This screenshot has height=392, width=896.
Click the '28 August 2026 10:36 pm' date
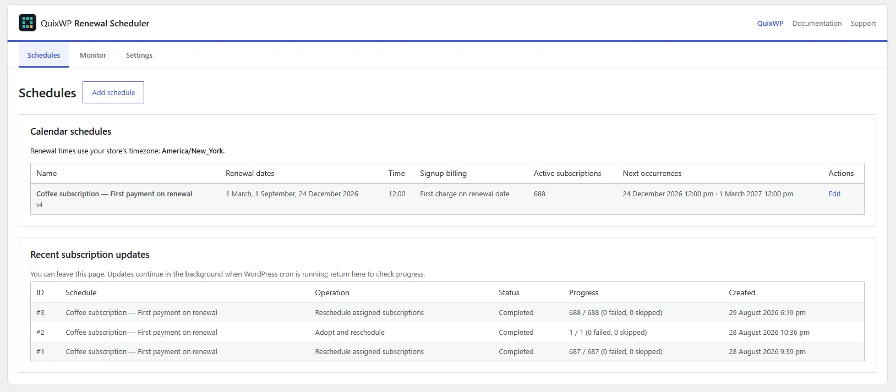[x=769, y=332]
